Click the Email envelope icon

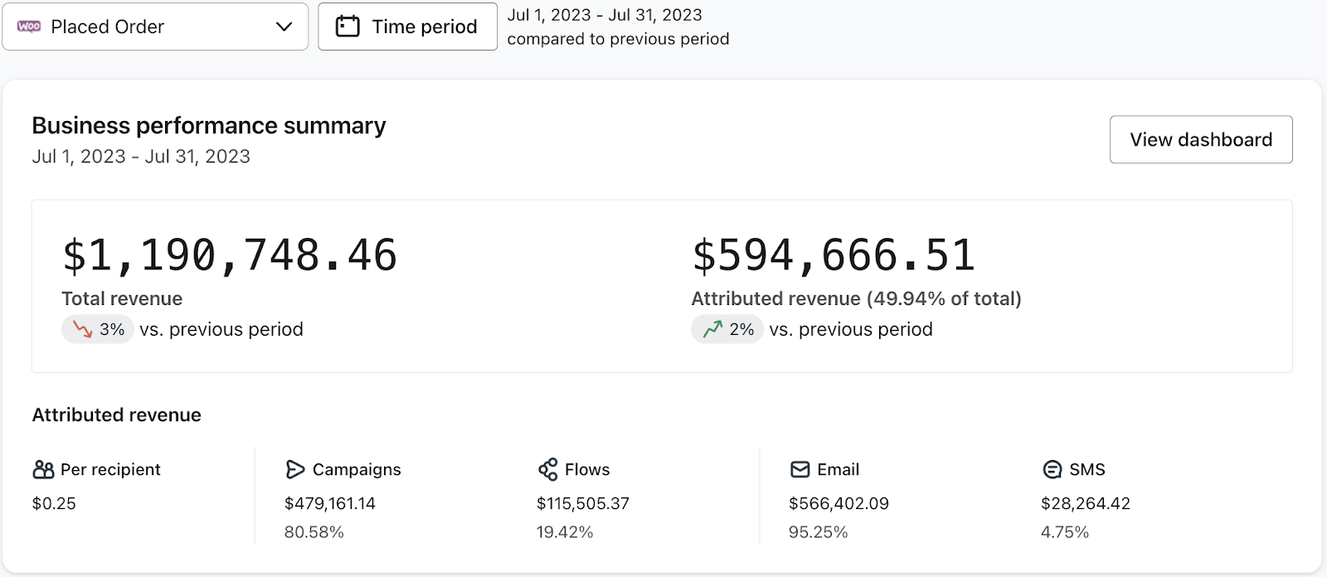tap(800, 470)
